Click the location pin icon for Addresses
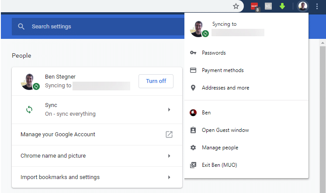The image size is (326, 193). (193, 88)
